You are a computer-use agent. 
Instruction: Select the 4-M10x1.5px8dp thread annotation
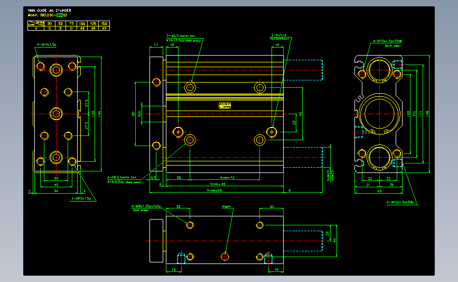tap(400, 202)
